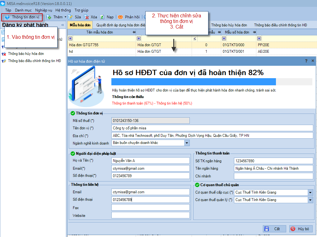Pin the Mẫu số hóa đơn column
This screenshot has height=237, width=317.
pos(254,32)
